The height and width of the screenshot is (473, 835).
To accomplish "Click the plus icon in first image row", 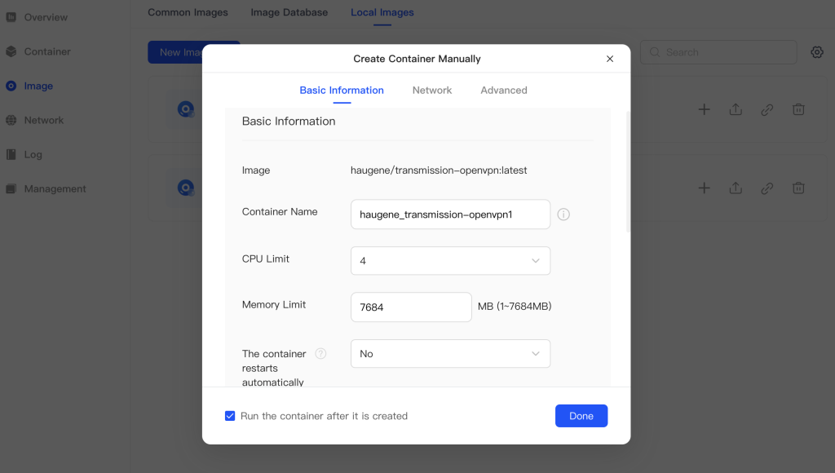I will (704, 109).
